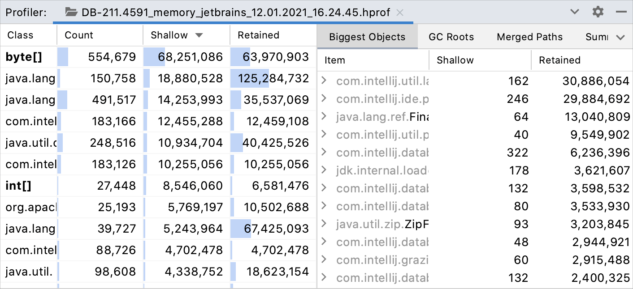The height and width of the screenshot is (289, 633).
Task: Switch to the GC Roots tab
Action: point(451,37)
